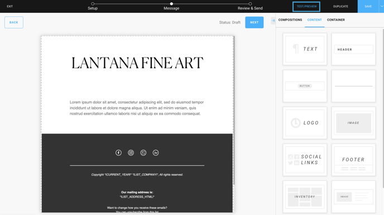384x215 pixels.
Task: Select the Text content block
Action: [305, 49]
